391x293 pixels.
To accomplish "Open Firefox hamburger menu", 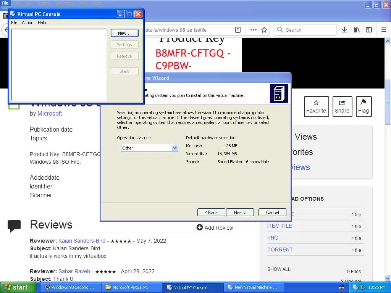I will tap(384, 30).
